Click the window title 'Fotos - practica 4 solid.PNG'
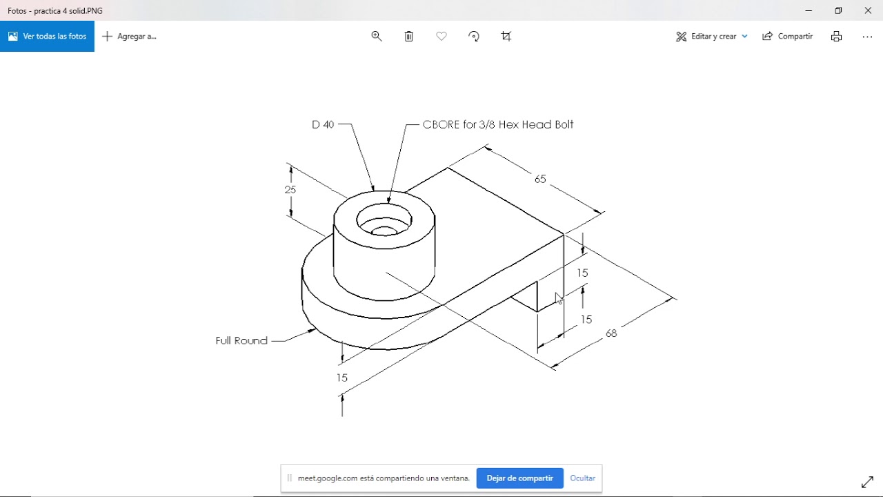 click(55, 11)
